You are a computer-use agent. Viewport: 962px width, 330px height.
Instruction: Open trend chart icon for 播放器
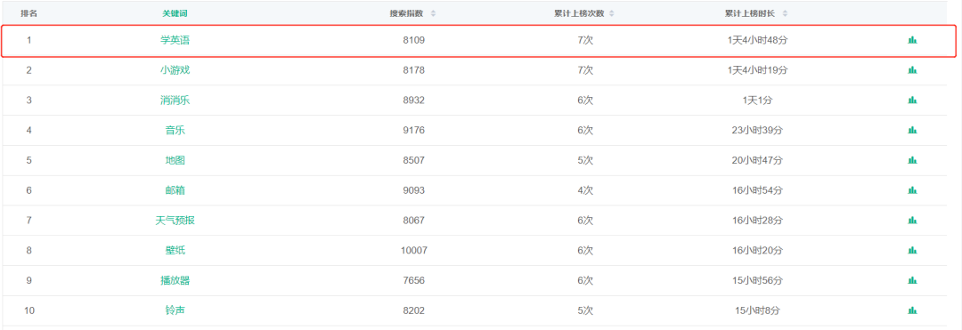click(x=912, y=280)
